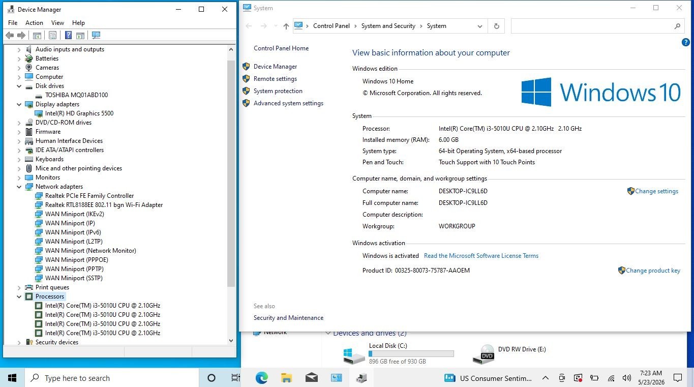Open the DVD RW Drive (E:) item
Viewport: 694px width, 387px height.
pos(510,354)
